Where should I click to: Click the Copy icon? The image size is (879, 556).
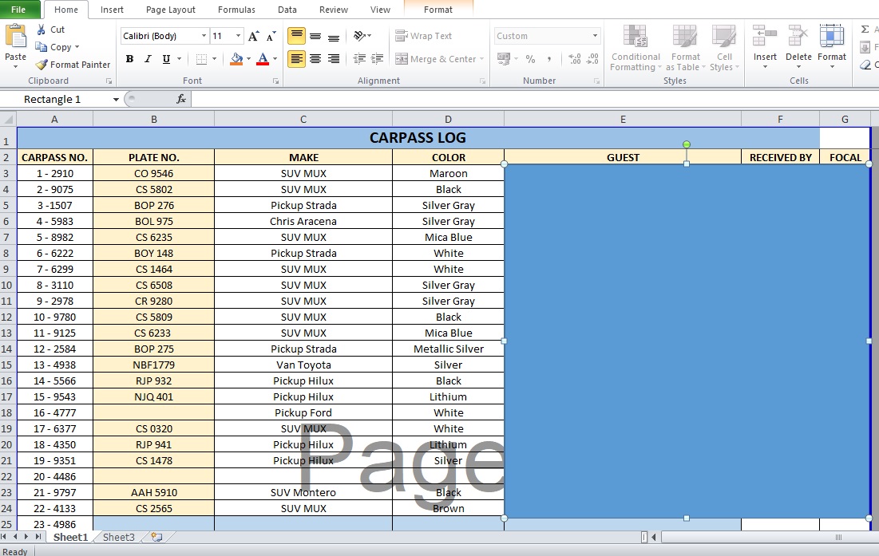(41, 47)
